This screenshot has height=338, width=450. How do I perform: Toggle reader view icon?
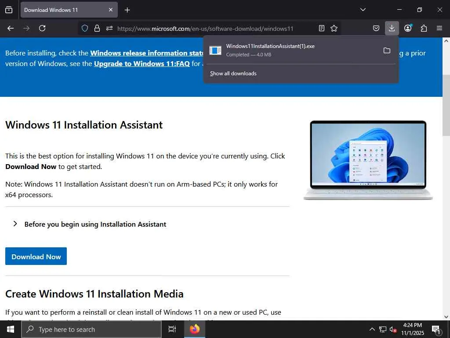click(322, 28)
